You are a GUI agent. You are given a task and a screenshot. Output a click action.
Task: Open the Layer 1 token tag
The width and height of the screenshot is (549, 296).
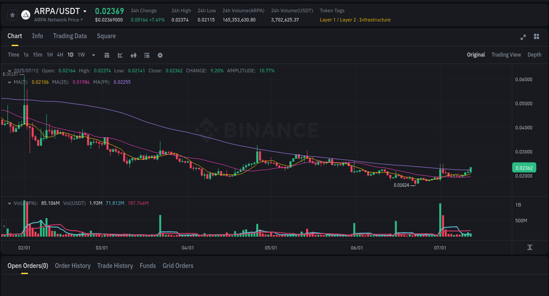tap(328, 20)
